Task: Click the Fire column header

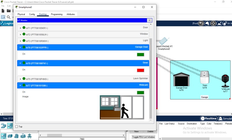Action: (x=161, y=124)
